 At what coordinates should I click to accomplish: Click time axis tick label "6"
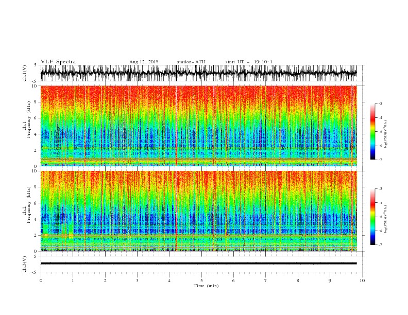tap(233, 281)
